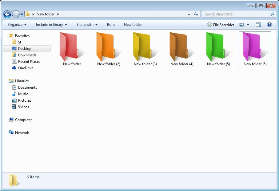Select the orange New folder (2) icon
The height and width of the screenshot is (191, 279).
pos(105,47)
